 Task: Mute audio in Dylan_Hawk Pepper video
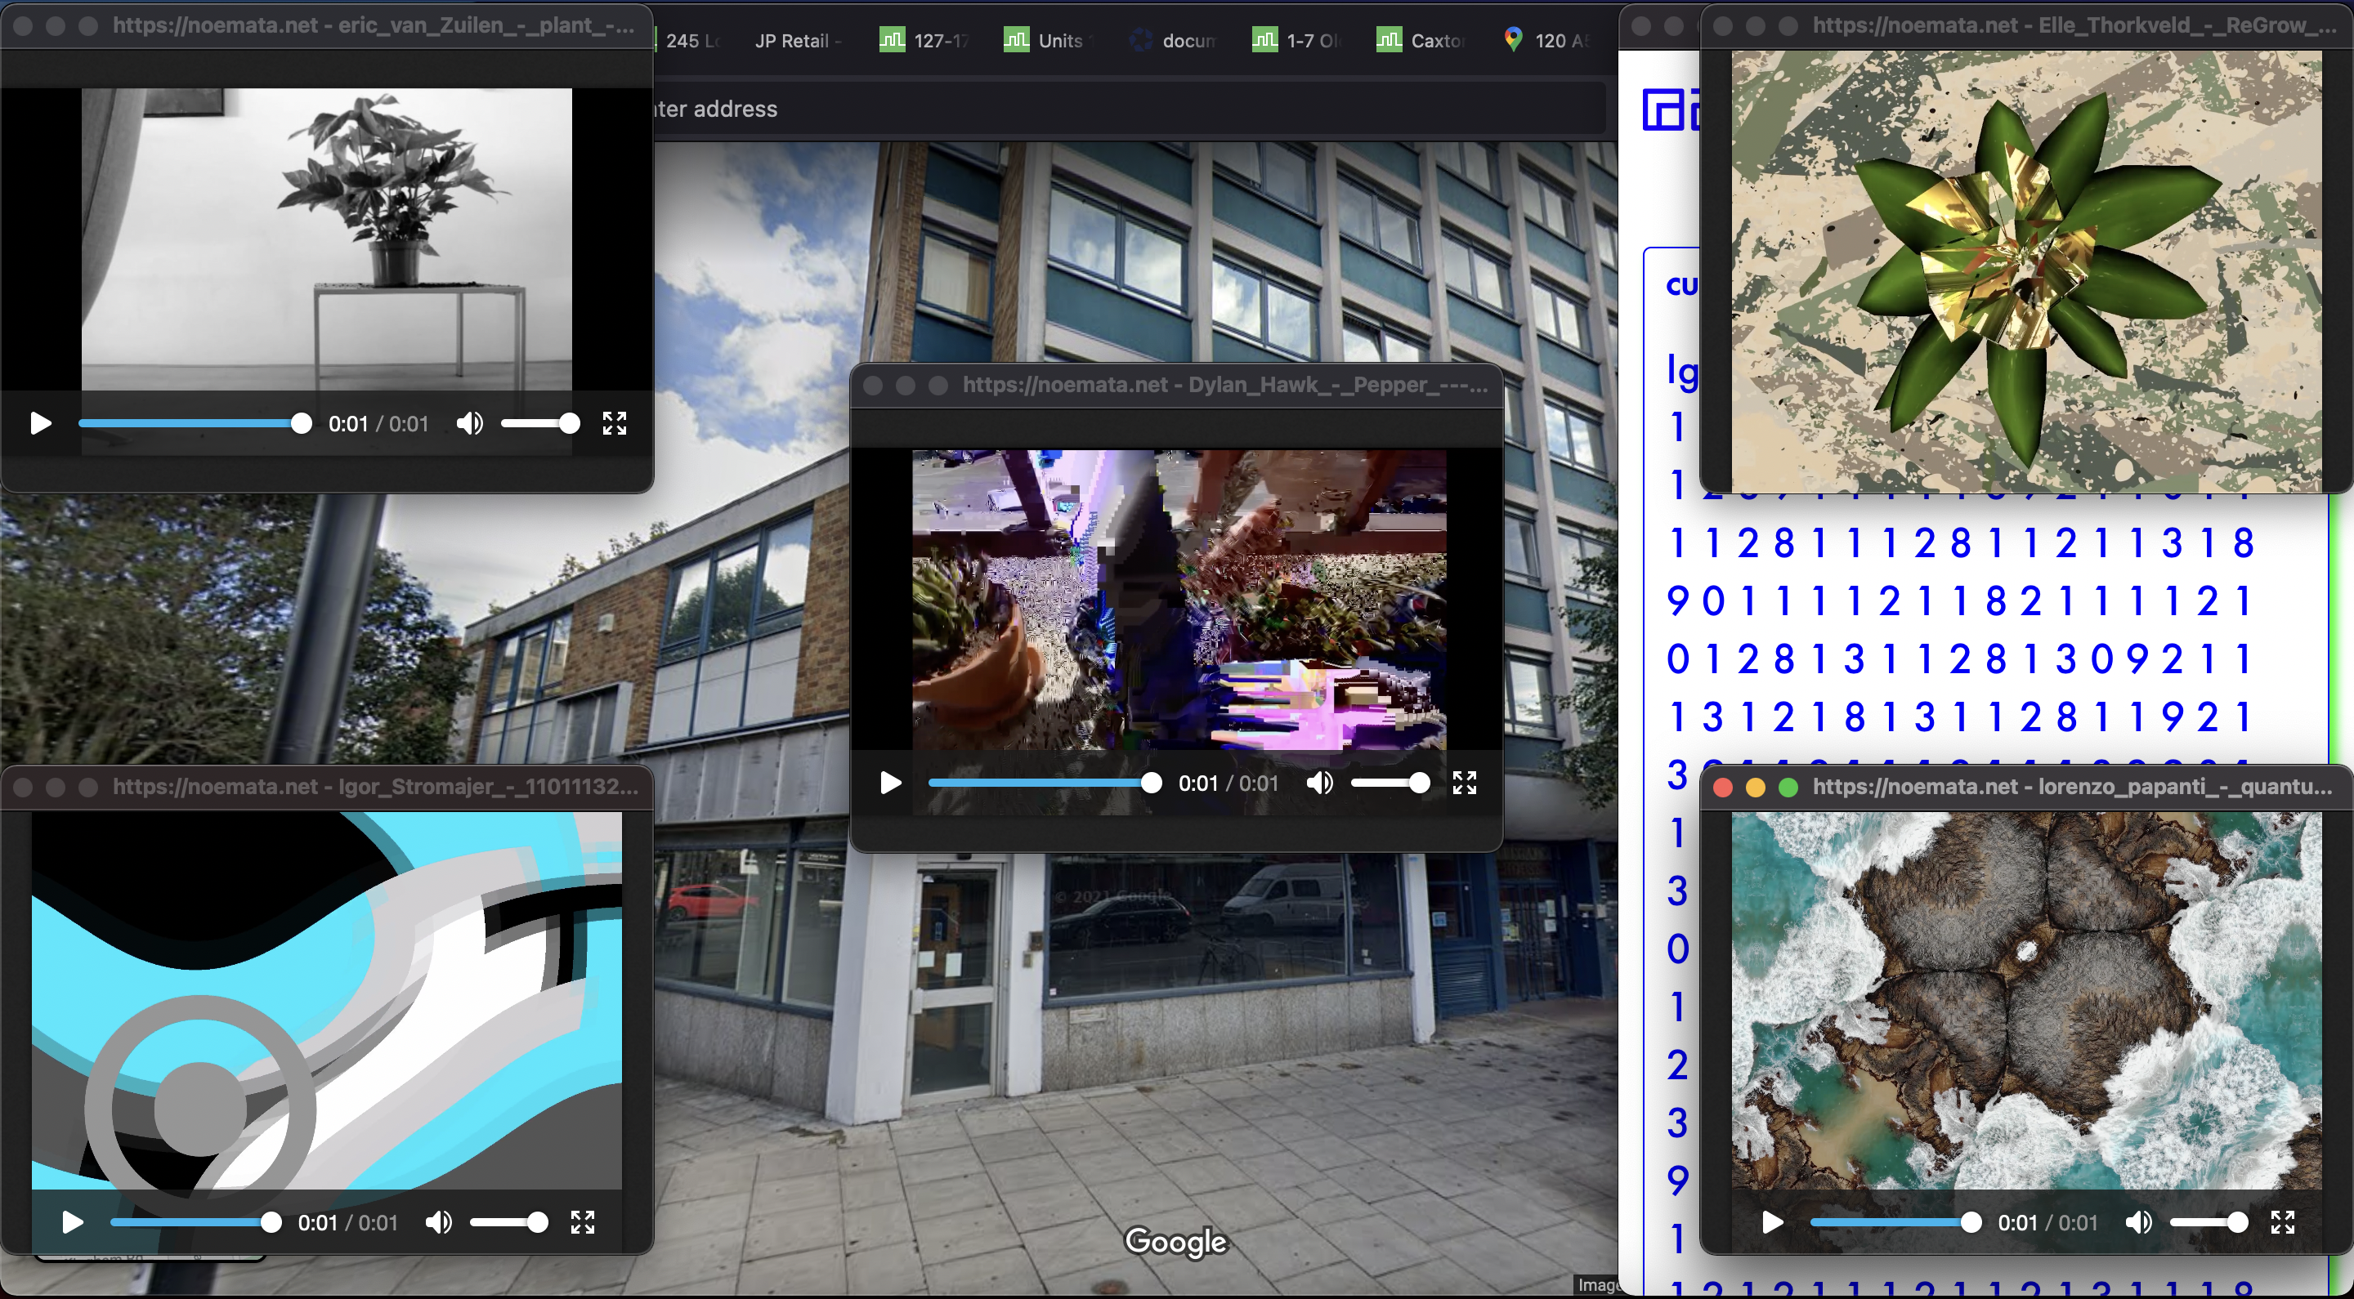click(x=1319, y=783)
